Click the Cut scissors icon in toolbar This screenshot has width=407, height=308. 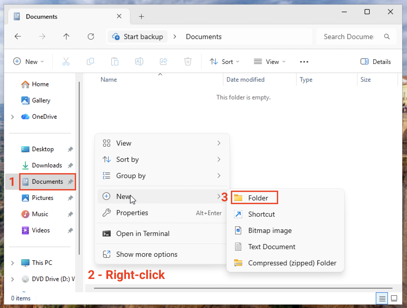pos(66,62)
